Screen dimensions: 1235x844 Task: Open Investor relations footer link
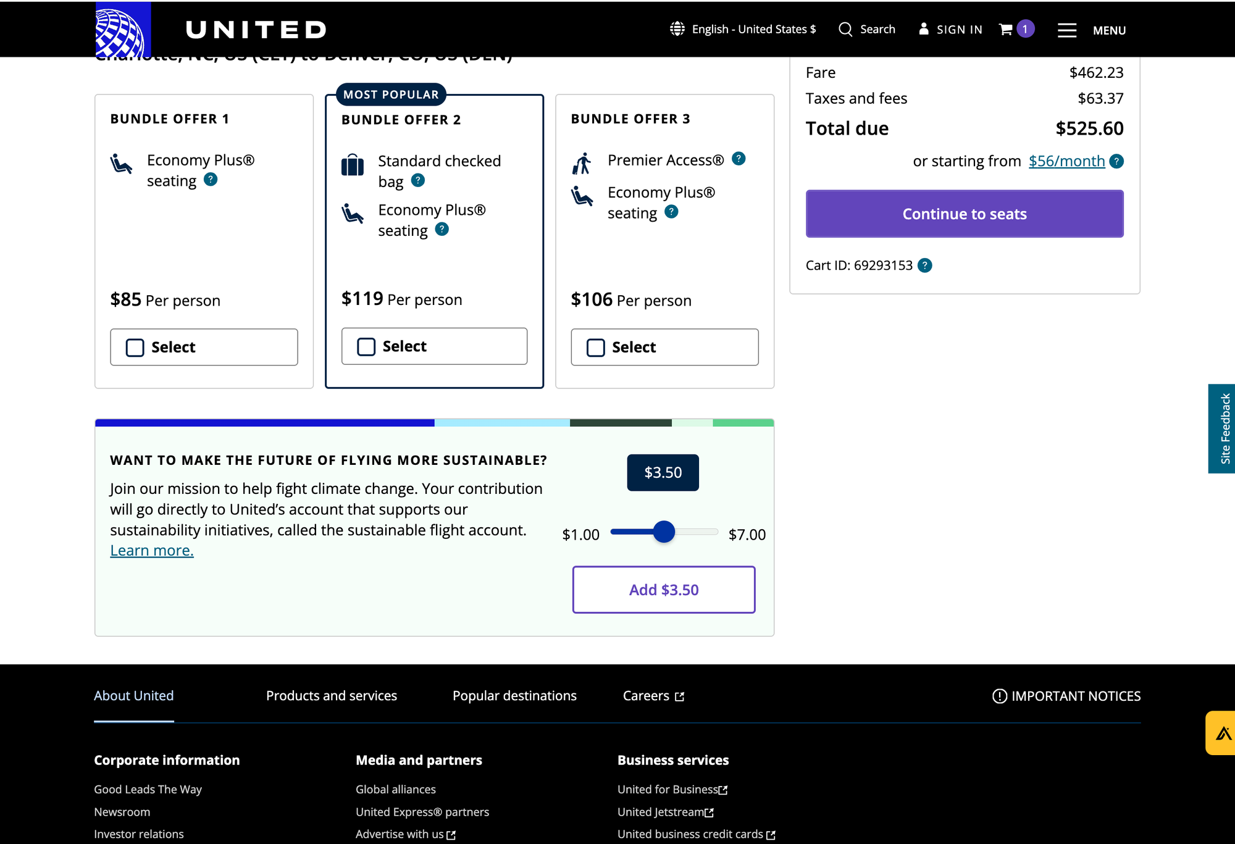click(x=139, y=834)
